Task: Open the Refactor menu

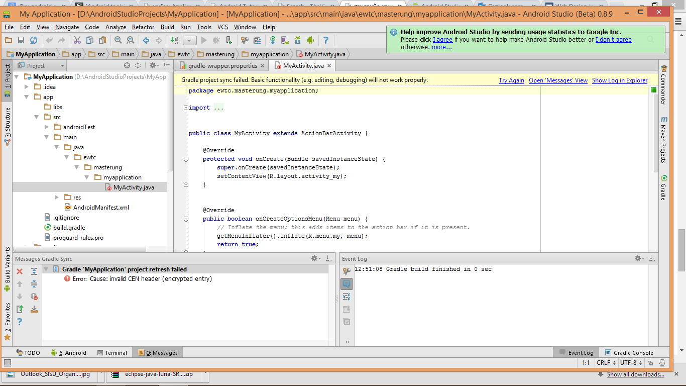Action: 143,27
